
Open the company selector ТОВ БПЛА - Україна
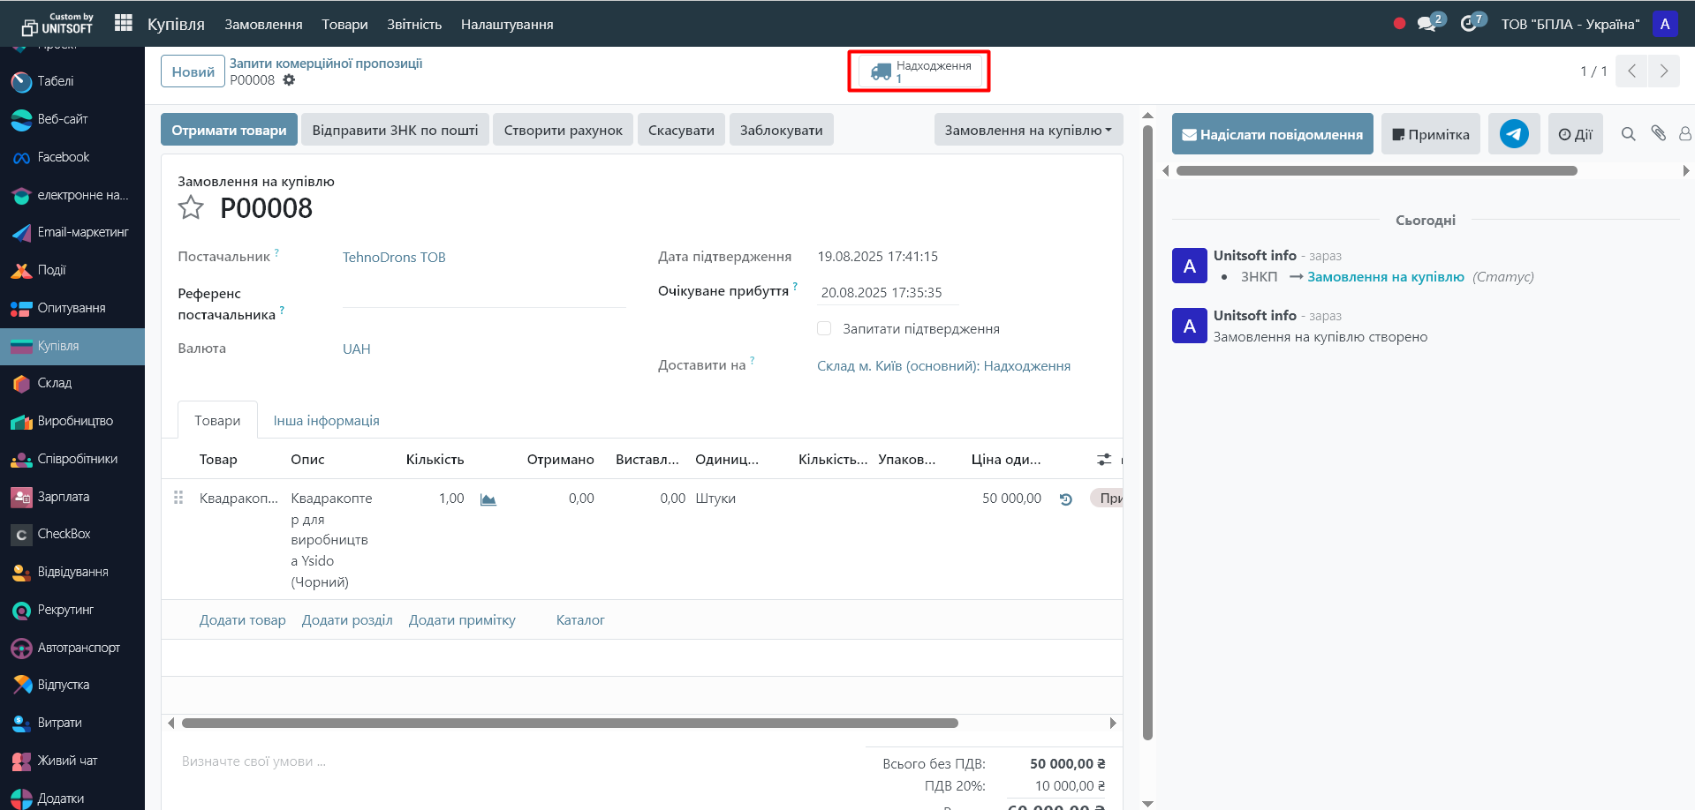[1570, 24]
